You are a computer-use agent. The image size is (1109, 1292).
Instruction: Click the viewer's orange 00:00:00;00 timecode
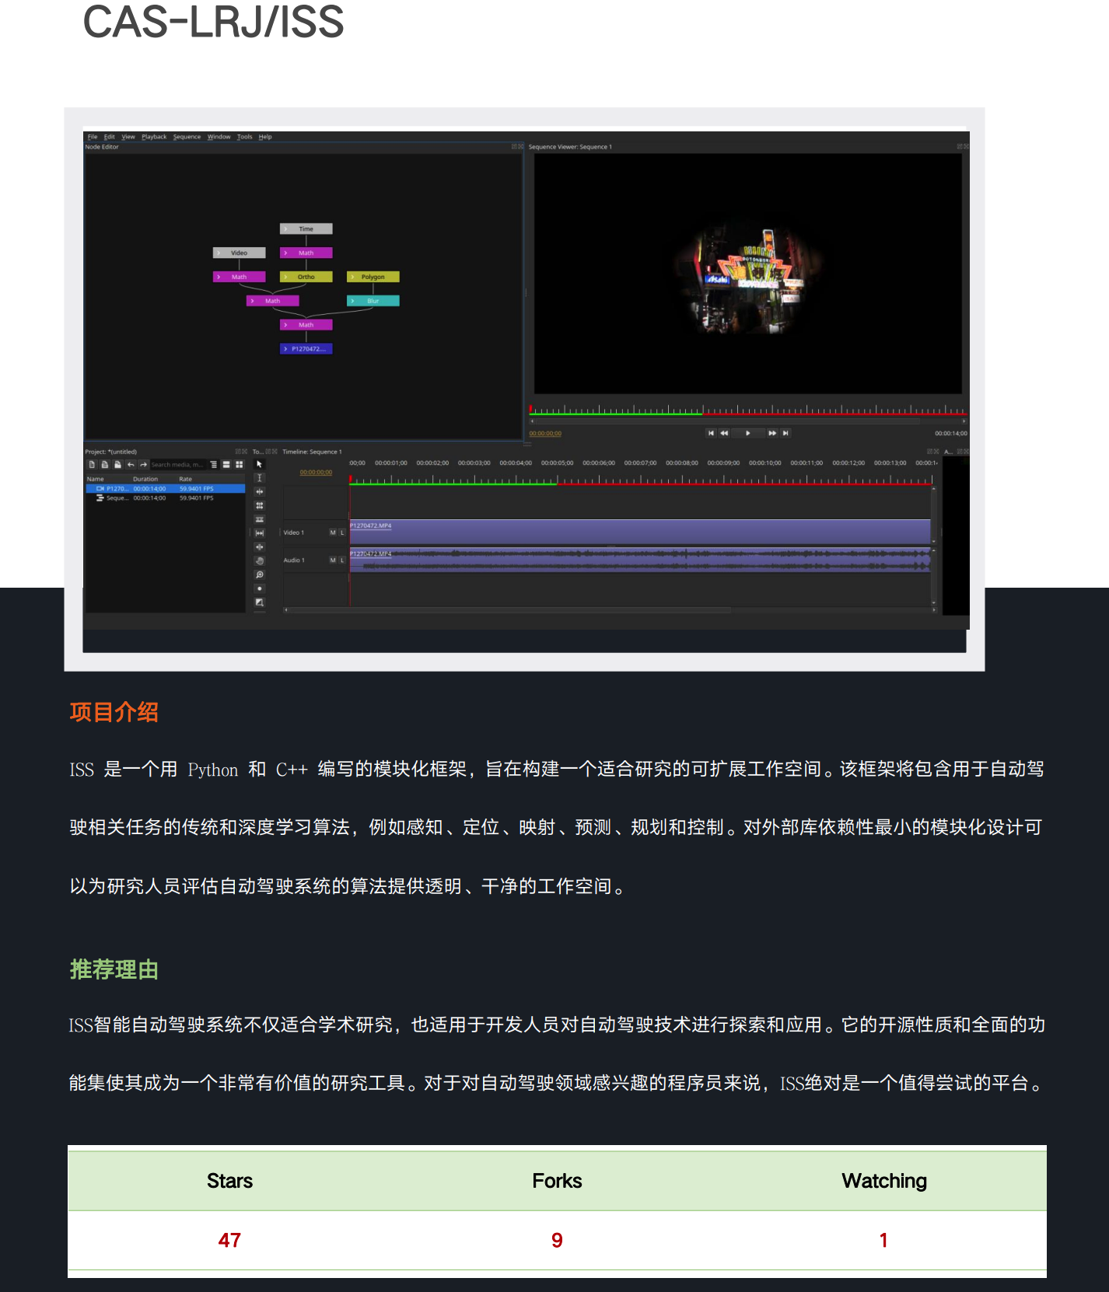[545, 434]
